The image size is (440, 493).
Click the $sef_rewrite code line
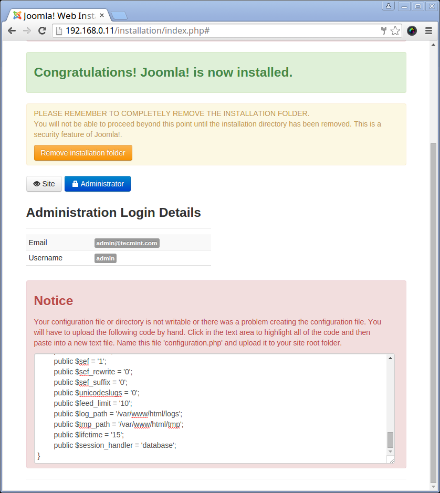click(93, 372)
